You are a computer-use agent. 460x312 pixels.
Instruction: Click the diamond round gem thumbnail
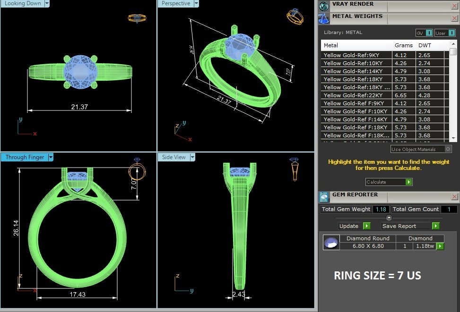point(331,243)
